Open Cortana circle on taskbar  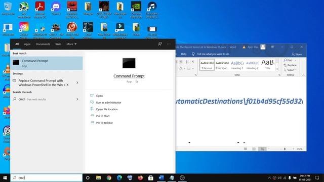click(88, 177)
